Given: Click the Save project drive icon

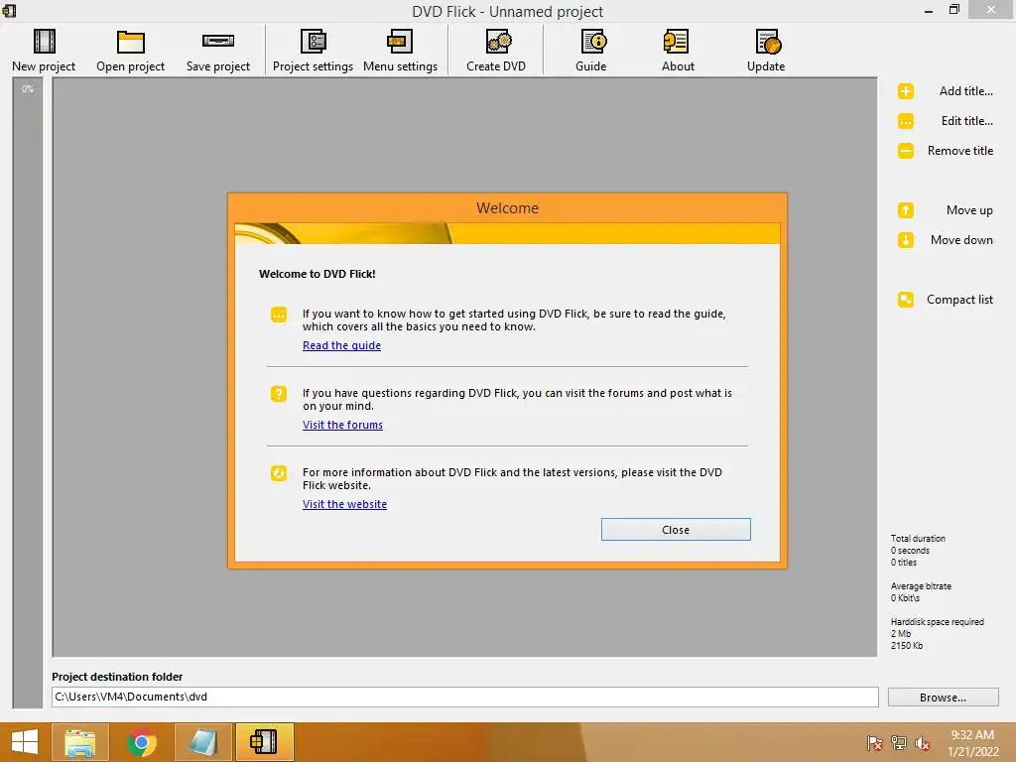Looking at the screenshot, I should pos(217,41).
